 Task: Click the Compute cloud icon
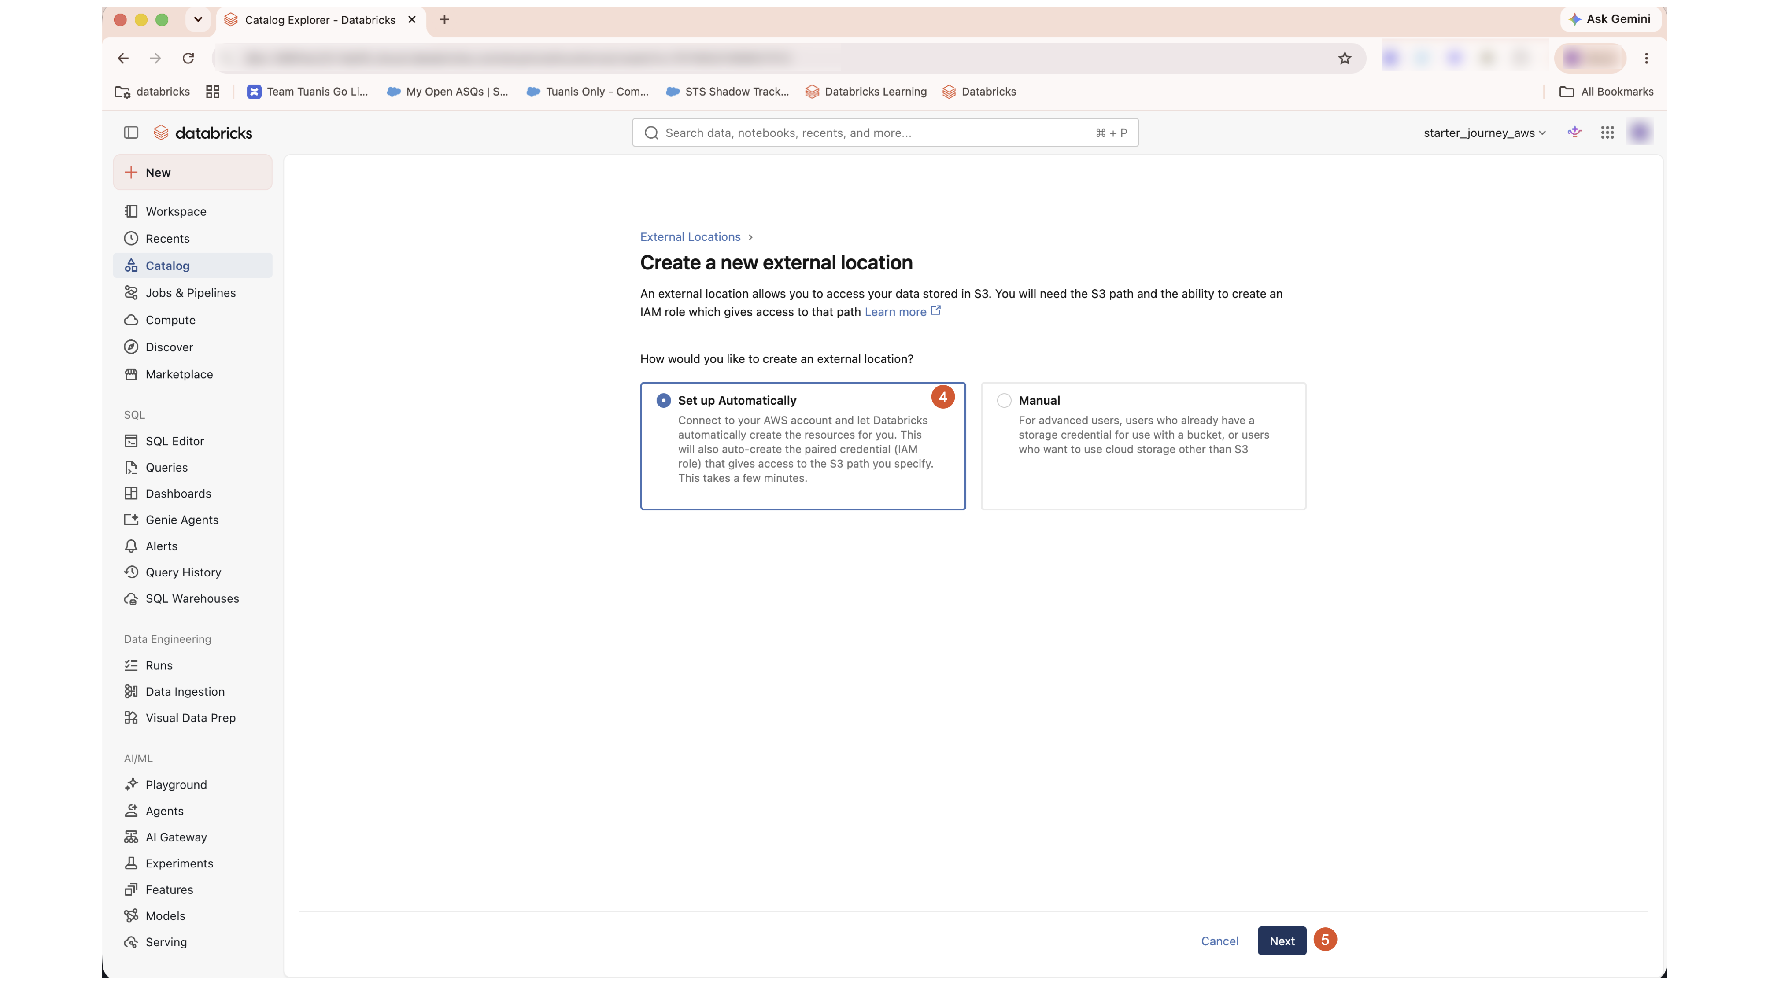[130, 320]
